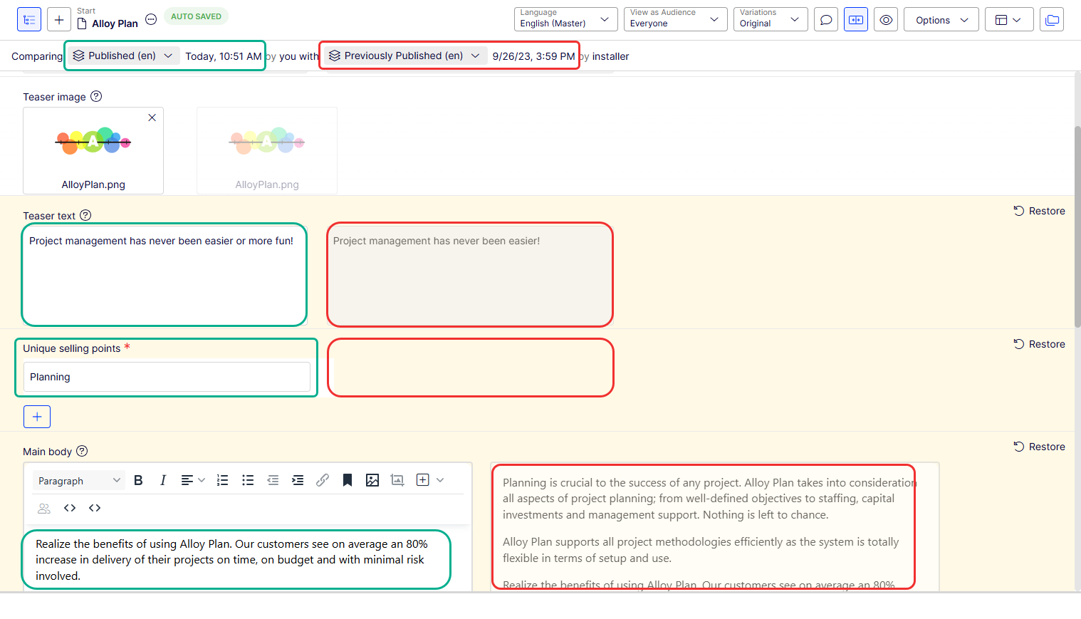Click the decrease indent icon
Viewport: 1081px width, 619px height.
[273, 481]
